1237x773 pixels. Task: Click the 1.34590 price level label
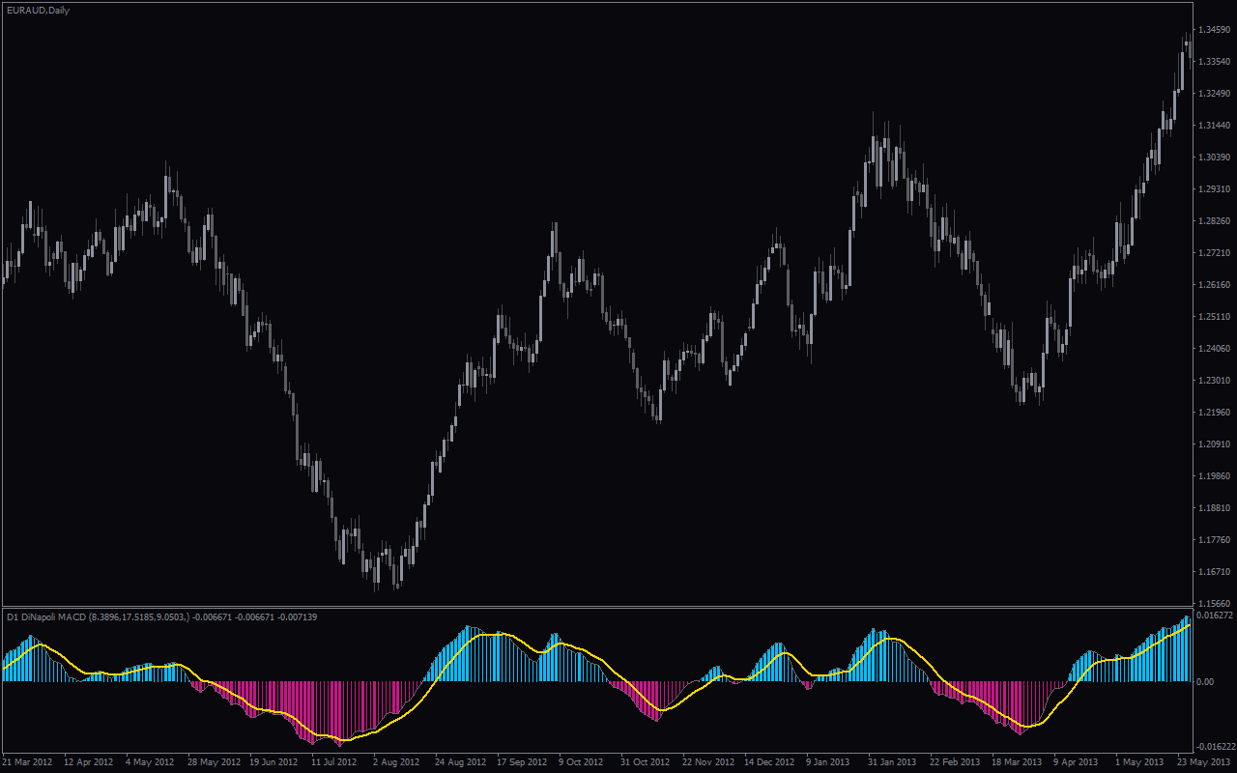click(x=1214, y=30)
